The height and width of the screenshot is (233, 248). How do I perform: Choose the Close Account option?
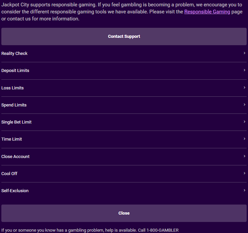(x=124, y=157)
